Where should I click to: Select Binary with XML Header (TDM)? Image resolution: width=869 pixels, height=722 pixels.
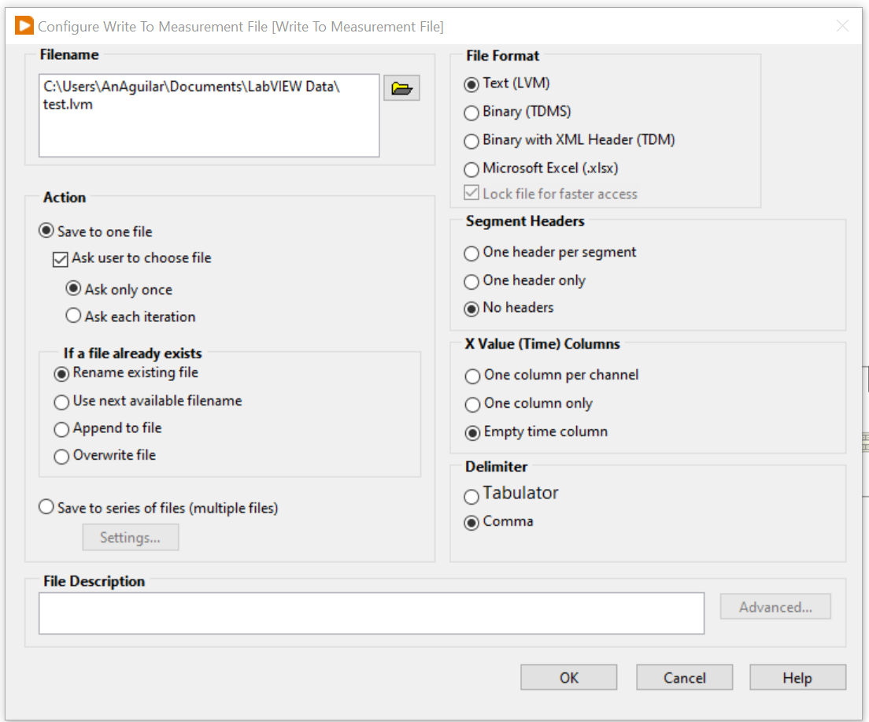coord(471,141)
